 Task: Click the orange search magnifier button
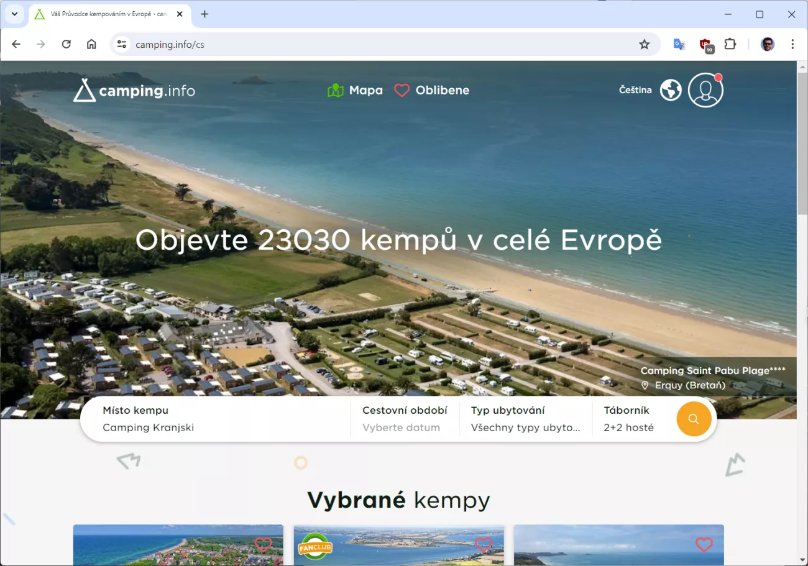pos(694,419)
